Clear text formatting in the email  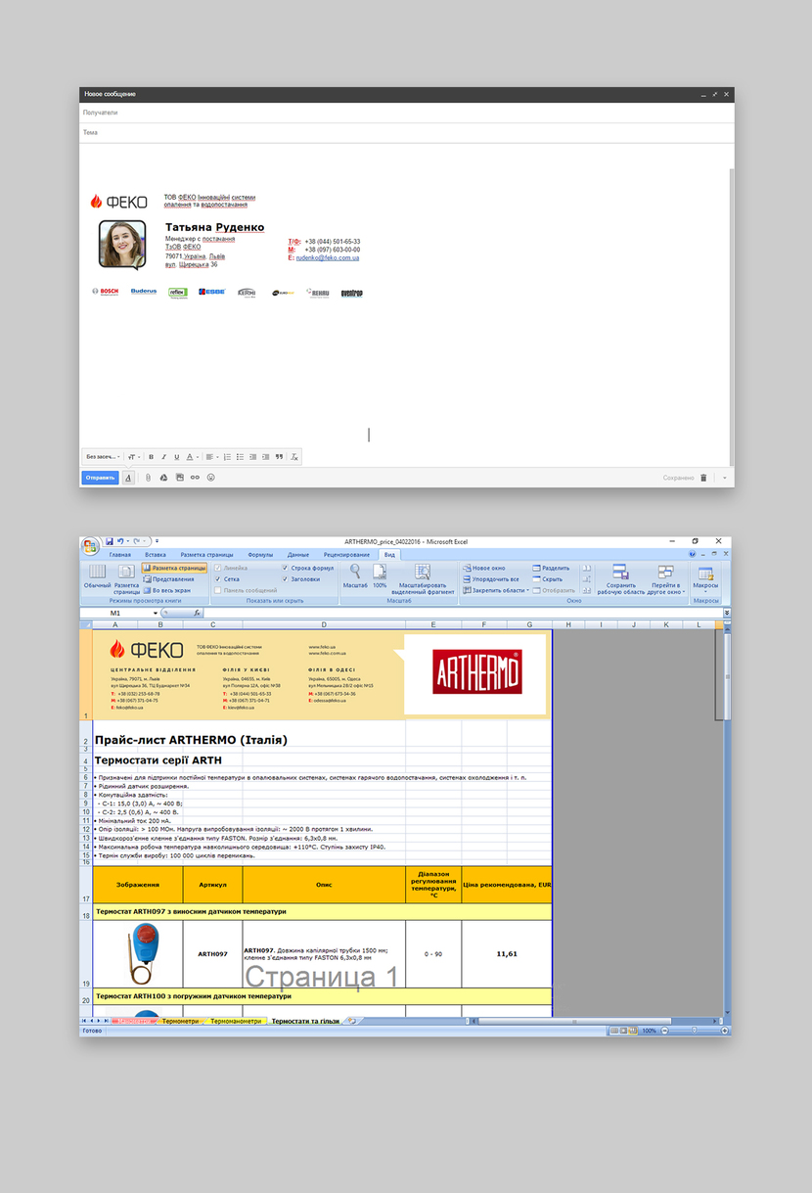[294, 457]
